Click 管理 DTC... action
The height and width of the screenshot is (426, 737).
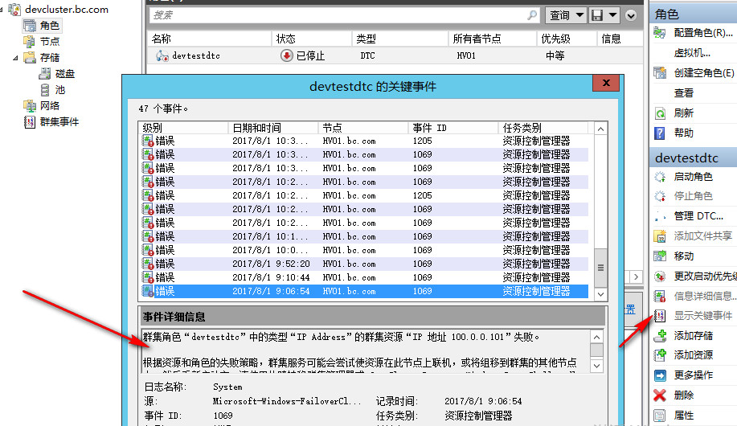[698, 216]
